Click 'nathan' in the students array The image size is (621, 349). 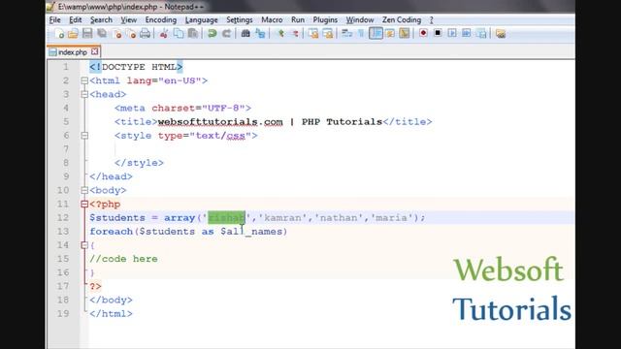pyautogui.click(x=339, y=217)
